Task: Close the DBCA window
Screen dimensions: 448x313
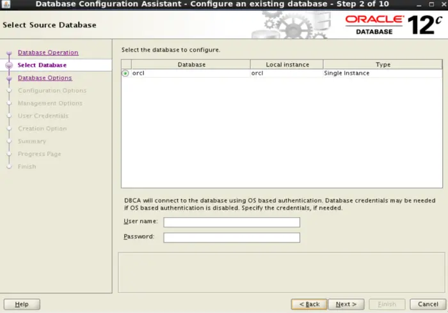Action: click(x=444, y=4)
